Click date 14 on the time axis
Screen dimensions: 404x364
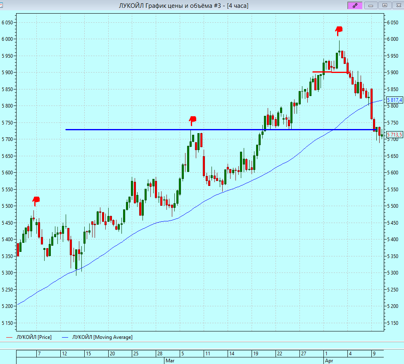[232, 354]
